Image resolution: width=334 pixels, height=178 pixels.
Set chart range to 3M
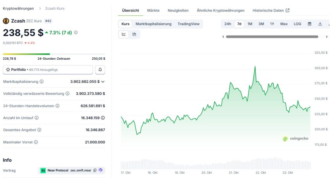click(x=261, y=24)
